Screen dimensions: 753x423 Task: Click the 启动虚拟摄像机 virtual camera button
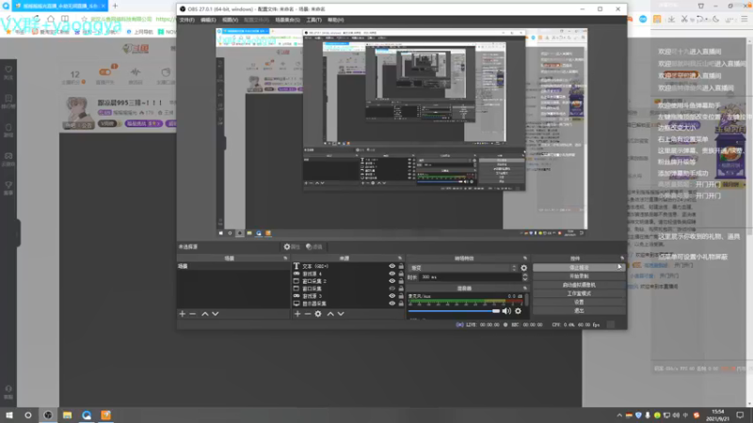pos(579,285)
